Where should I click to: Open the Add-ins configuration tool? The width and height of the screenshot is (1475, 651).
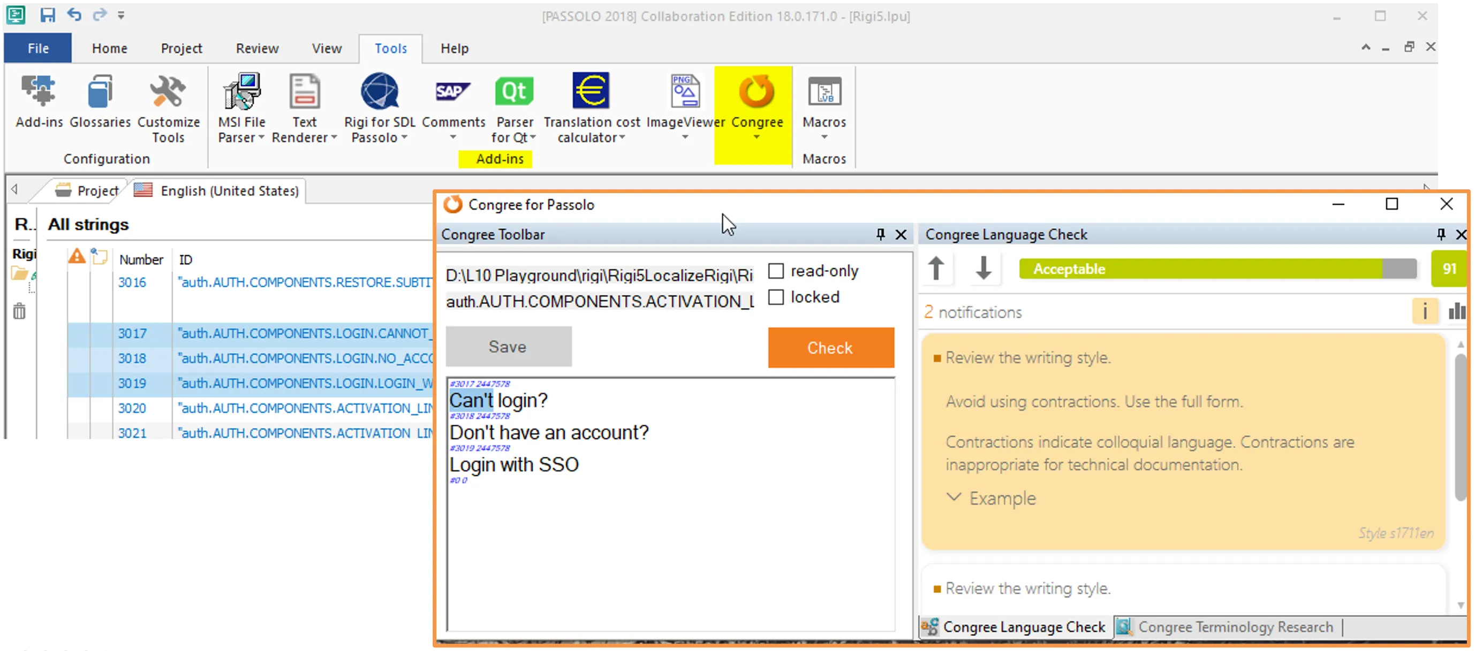coord(39,101)
